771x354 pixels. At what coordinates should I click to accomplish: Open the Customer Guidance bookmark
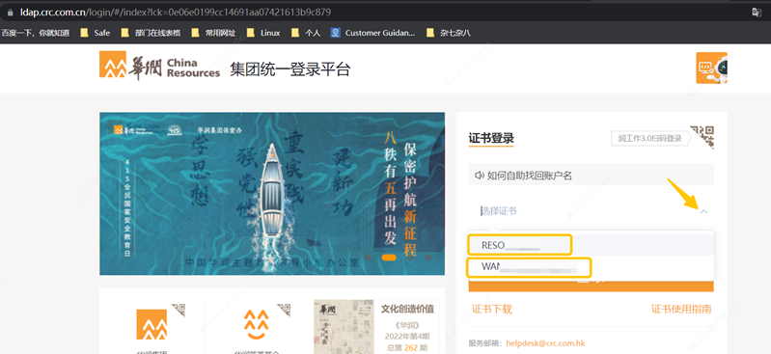(x=372, y=33)
